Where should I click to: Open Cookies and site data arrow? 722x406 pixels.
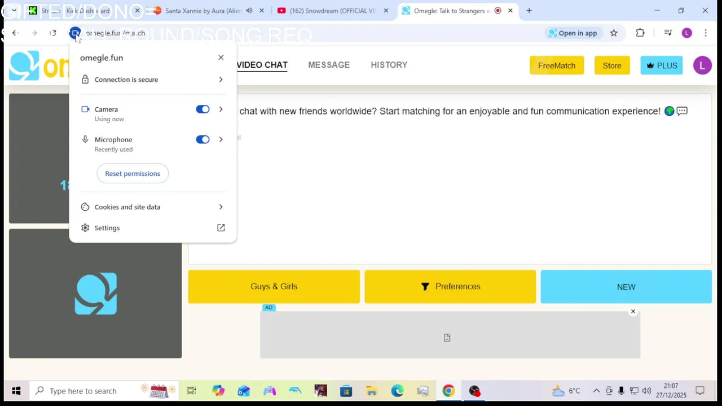(x=221, y=207)
